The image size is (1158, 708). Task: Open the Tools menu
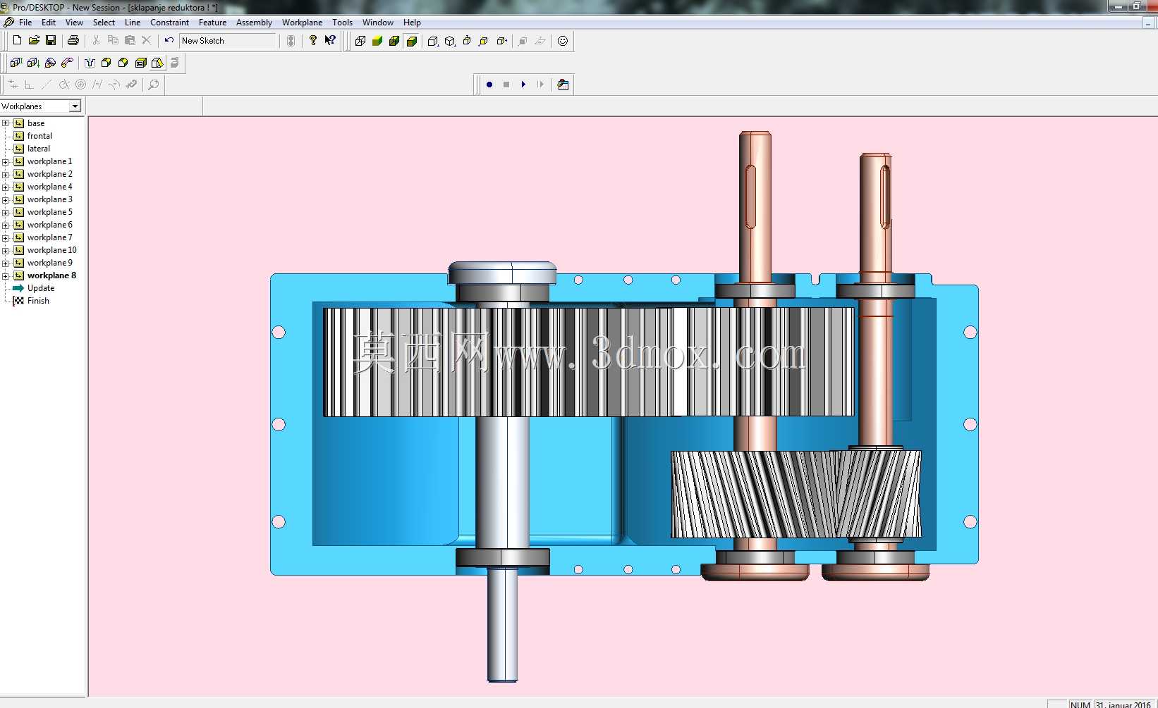click(342, 23)
